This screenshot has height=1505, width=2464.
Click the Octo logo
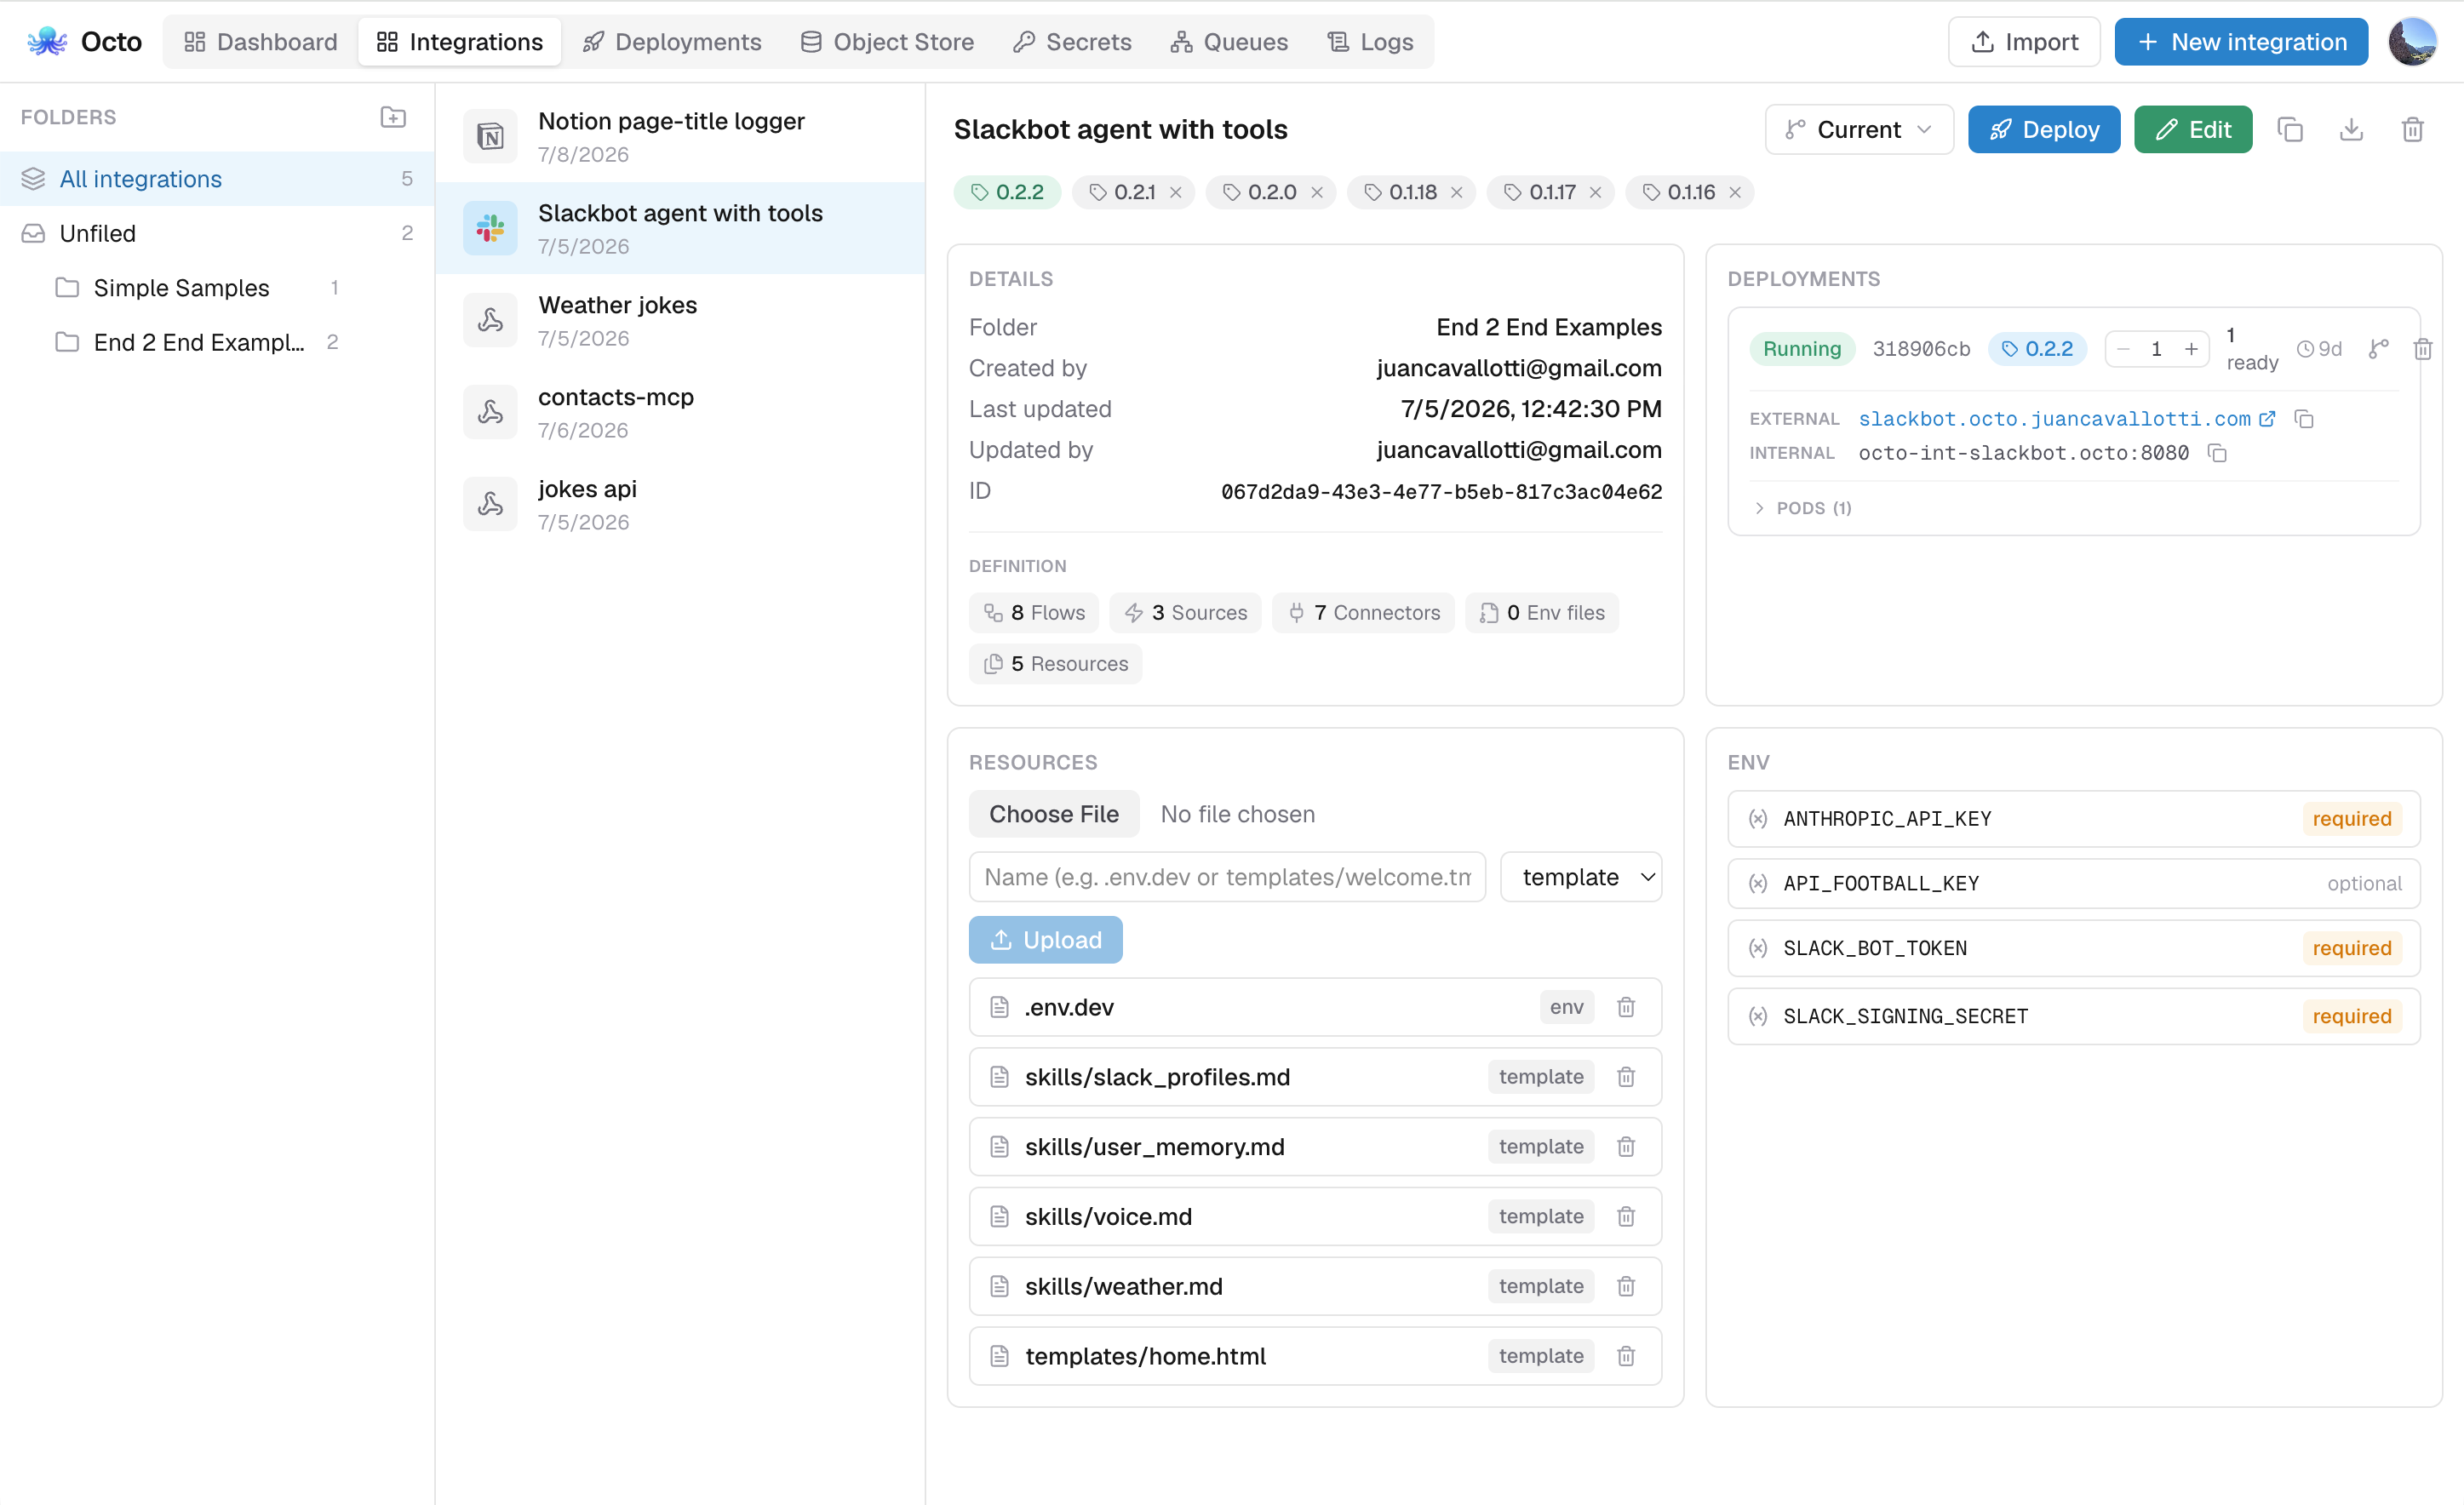click(x=47, y=42)
